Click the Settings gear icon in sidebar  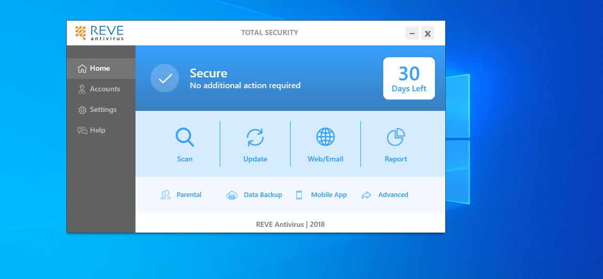click(x=82, y=110)
